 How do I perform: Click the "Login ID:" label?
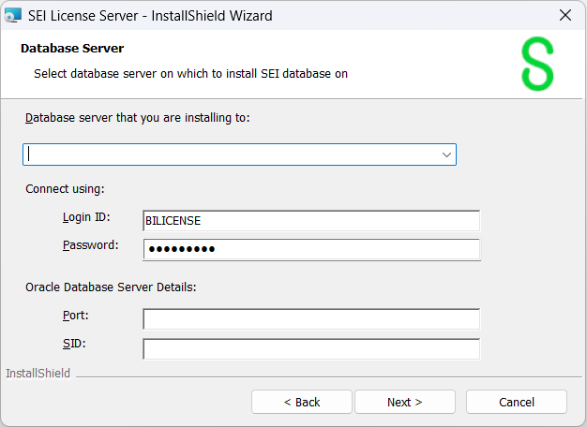86,217
